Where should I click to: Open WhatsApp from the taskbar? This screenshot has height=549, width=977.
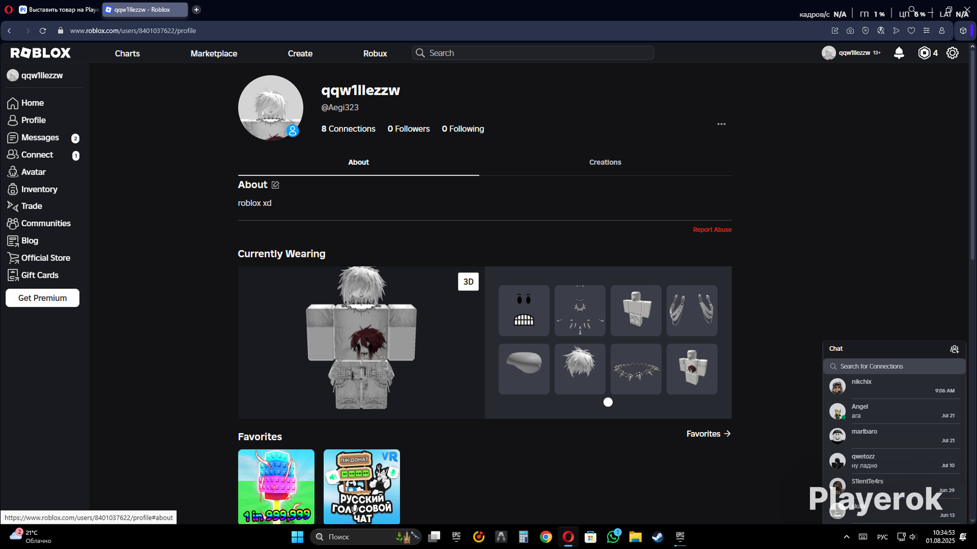point(613,537)
